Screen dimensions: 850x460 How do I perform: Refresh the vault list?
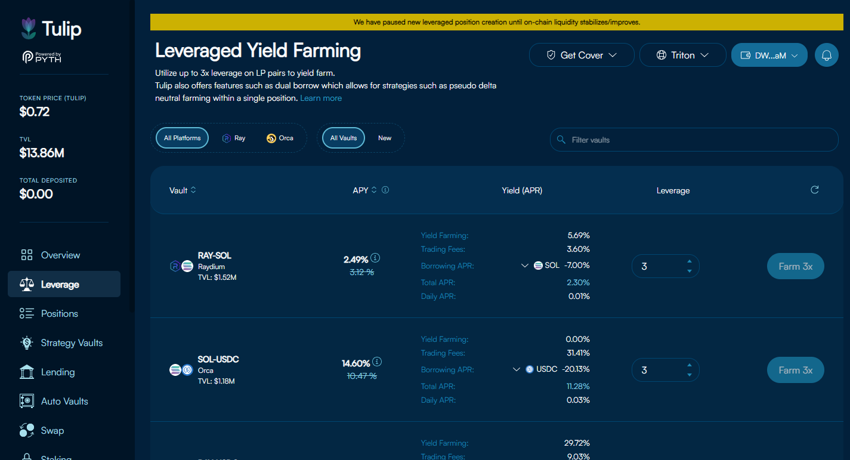pos(815,190)
